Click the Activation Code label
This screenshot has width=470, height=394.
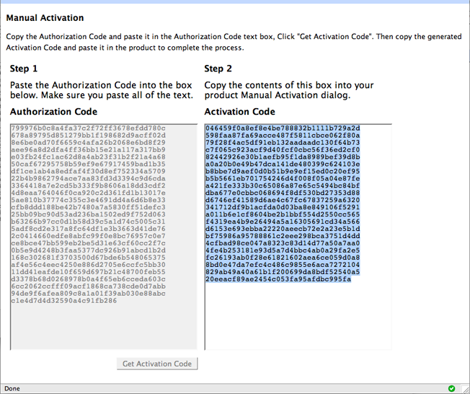point(240,112)
